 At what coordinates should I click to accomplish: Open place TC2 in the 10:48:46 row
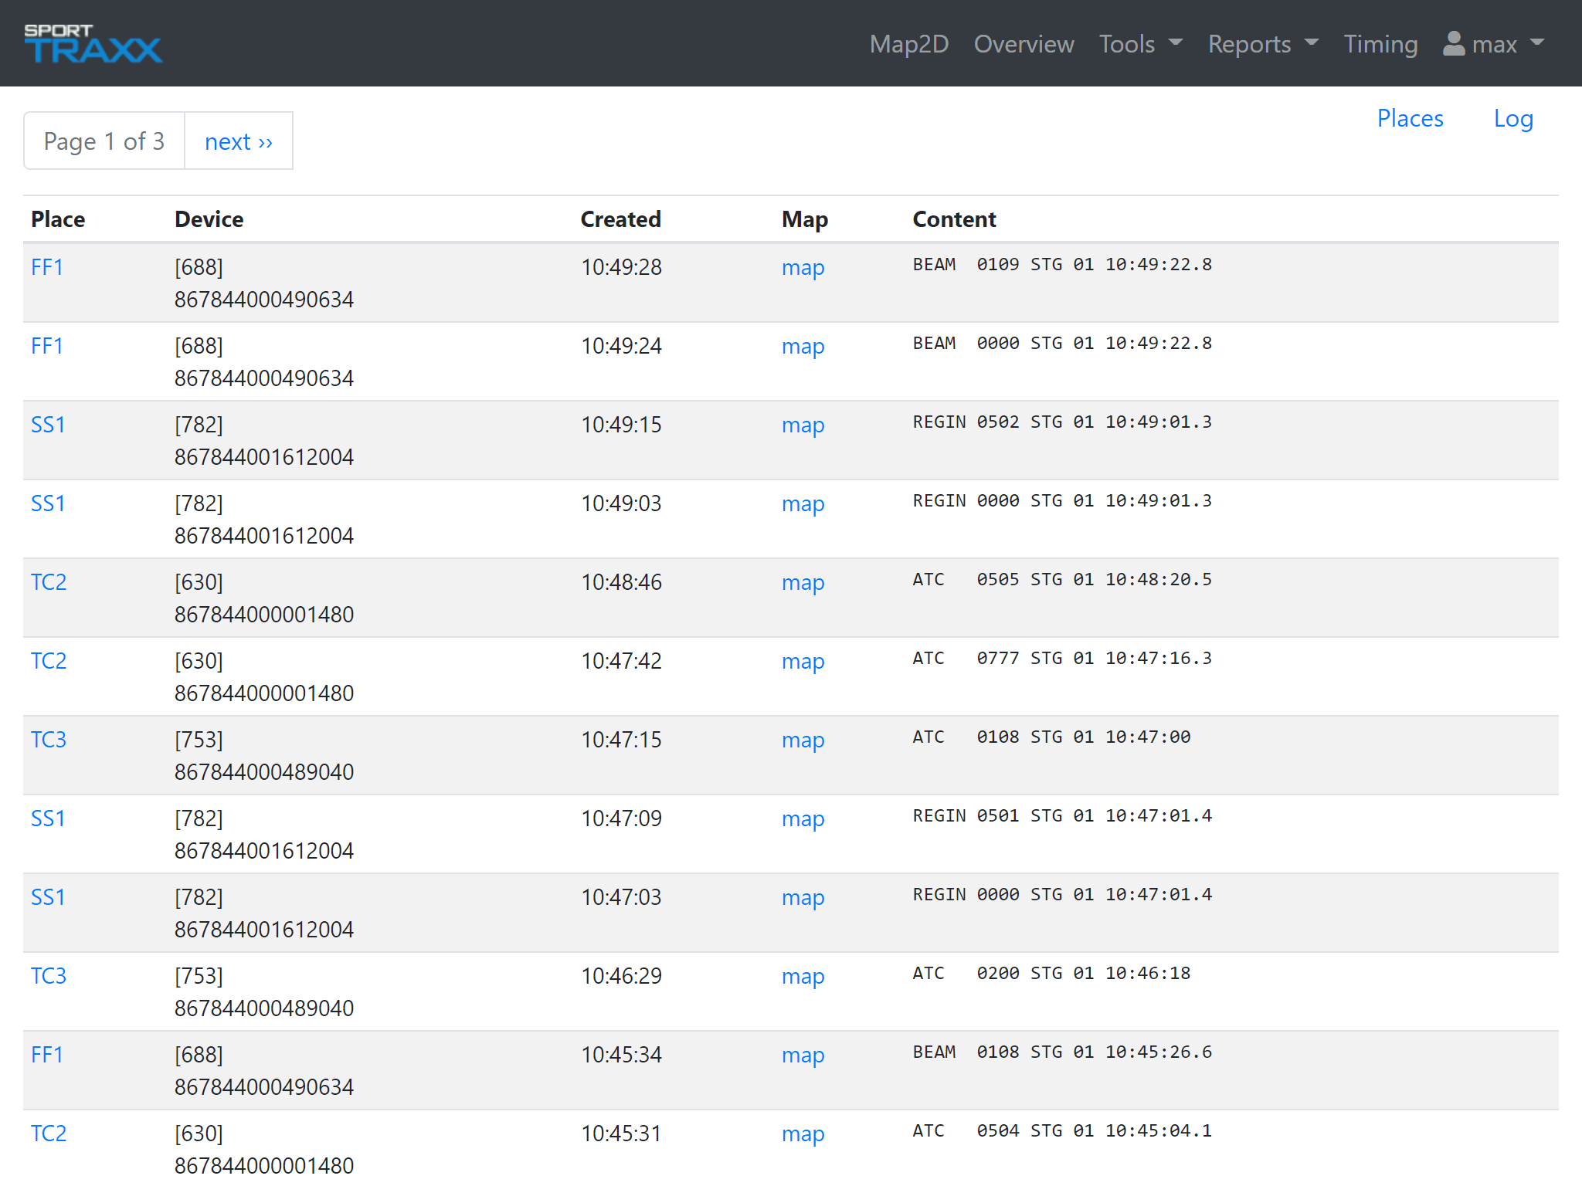[48, 582]
